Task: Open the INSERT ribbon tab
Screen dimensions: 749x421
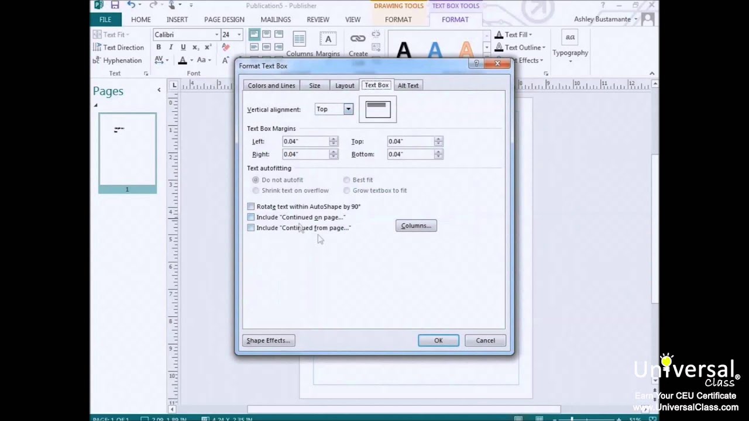Action: pyautogui.click(x=177, y=19)
